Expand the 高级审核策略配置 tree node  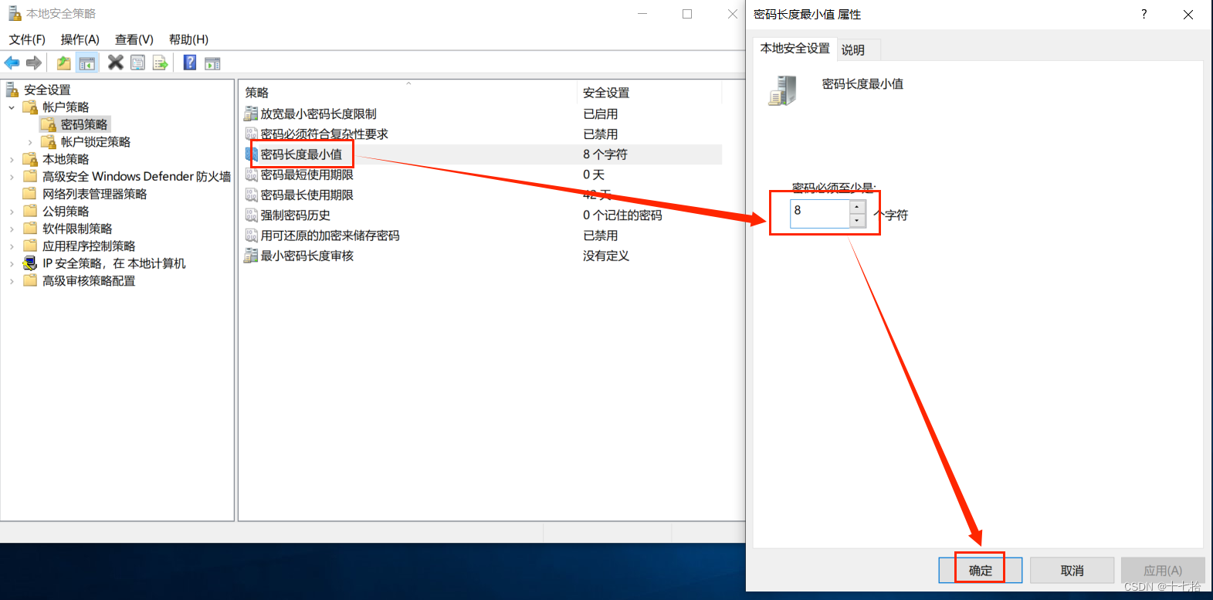12,281
